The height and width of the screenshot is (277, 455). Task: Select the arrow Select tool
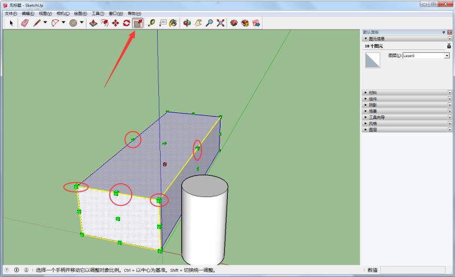click(11, 23)
